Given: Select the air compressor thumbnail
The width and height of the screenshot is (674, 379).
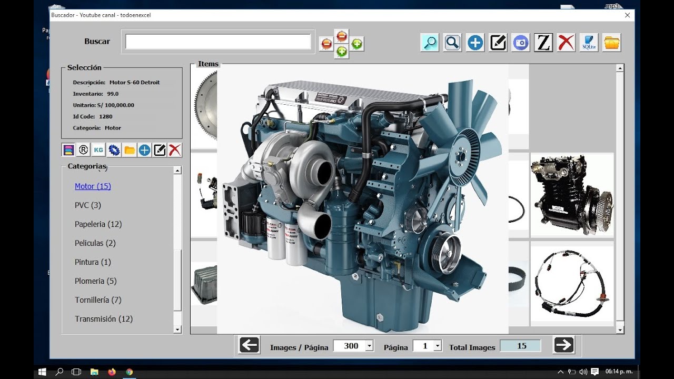Looking at the screenshot, I should coord(572,195).
